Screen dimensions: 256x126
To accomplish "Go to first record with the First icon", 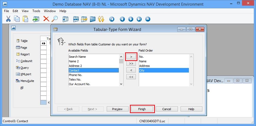I will [x=112, y=19].
